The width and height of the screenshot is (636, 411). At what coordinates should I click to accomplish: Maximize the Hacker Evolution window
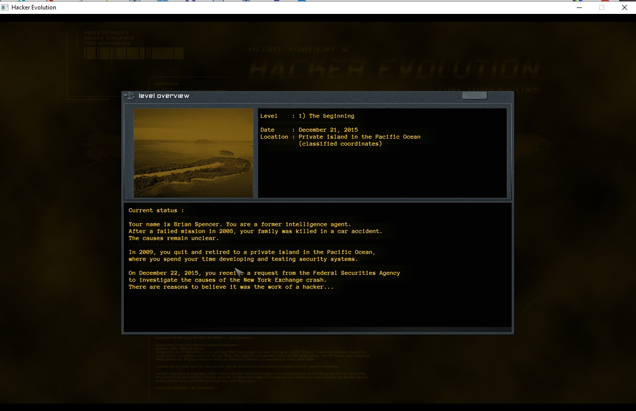coord(602,7)
